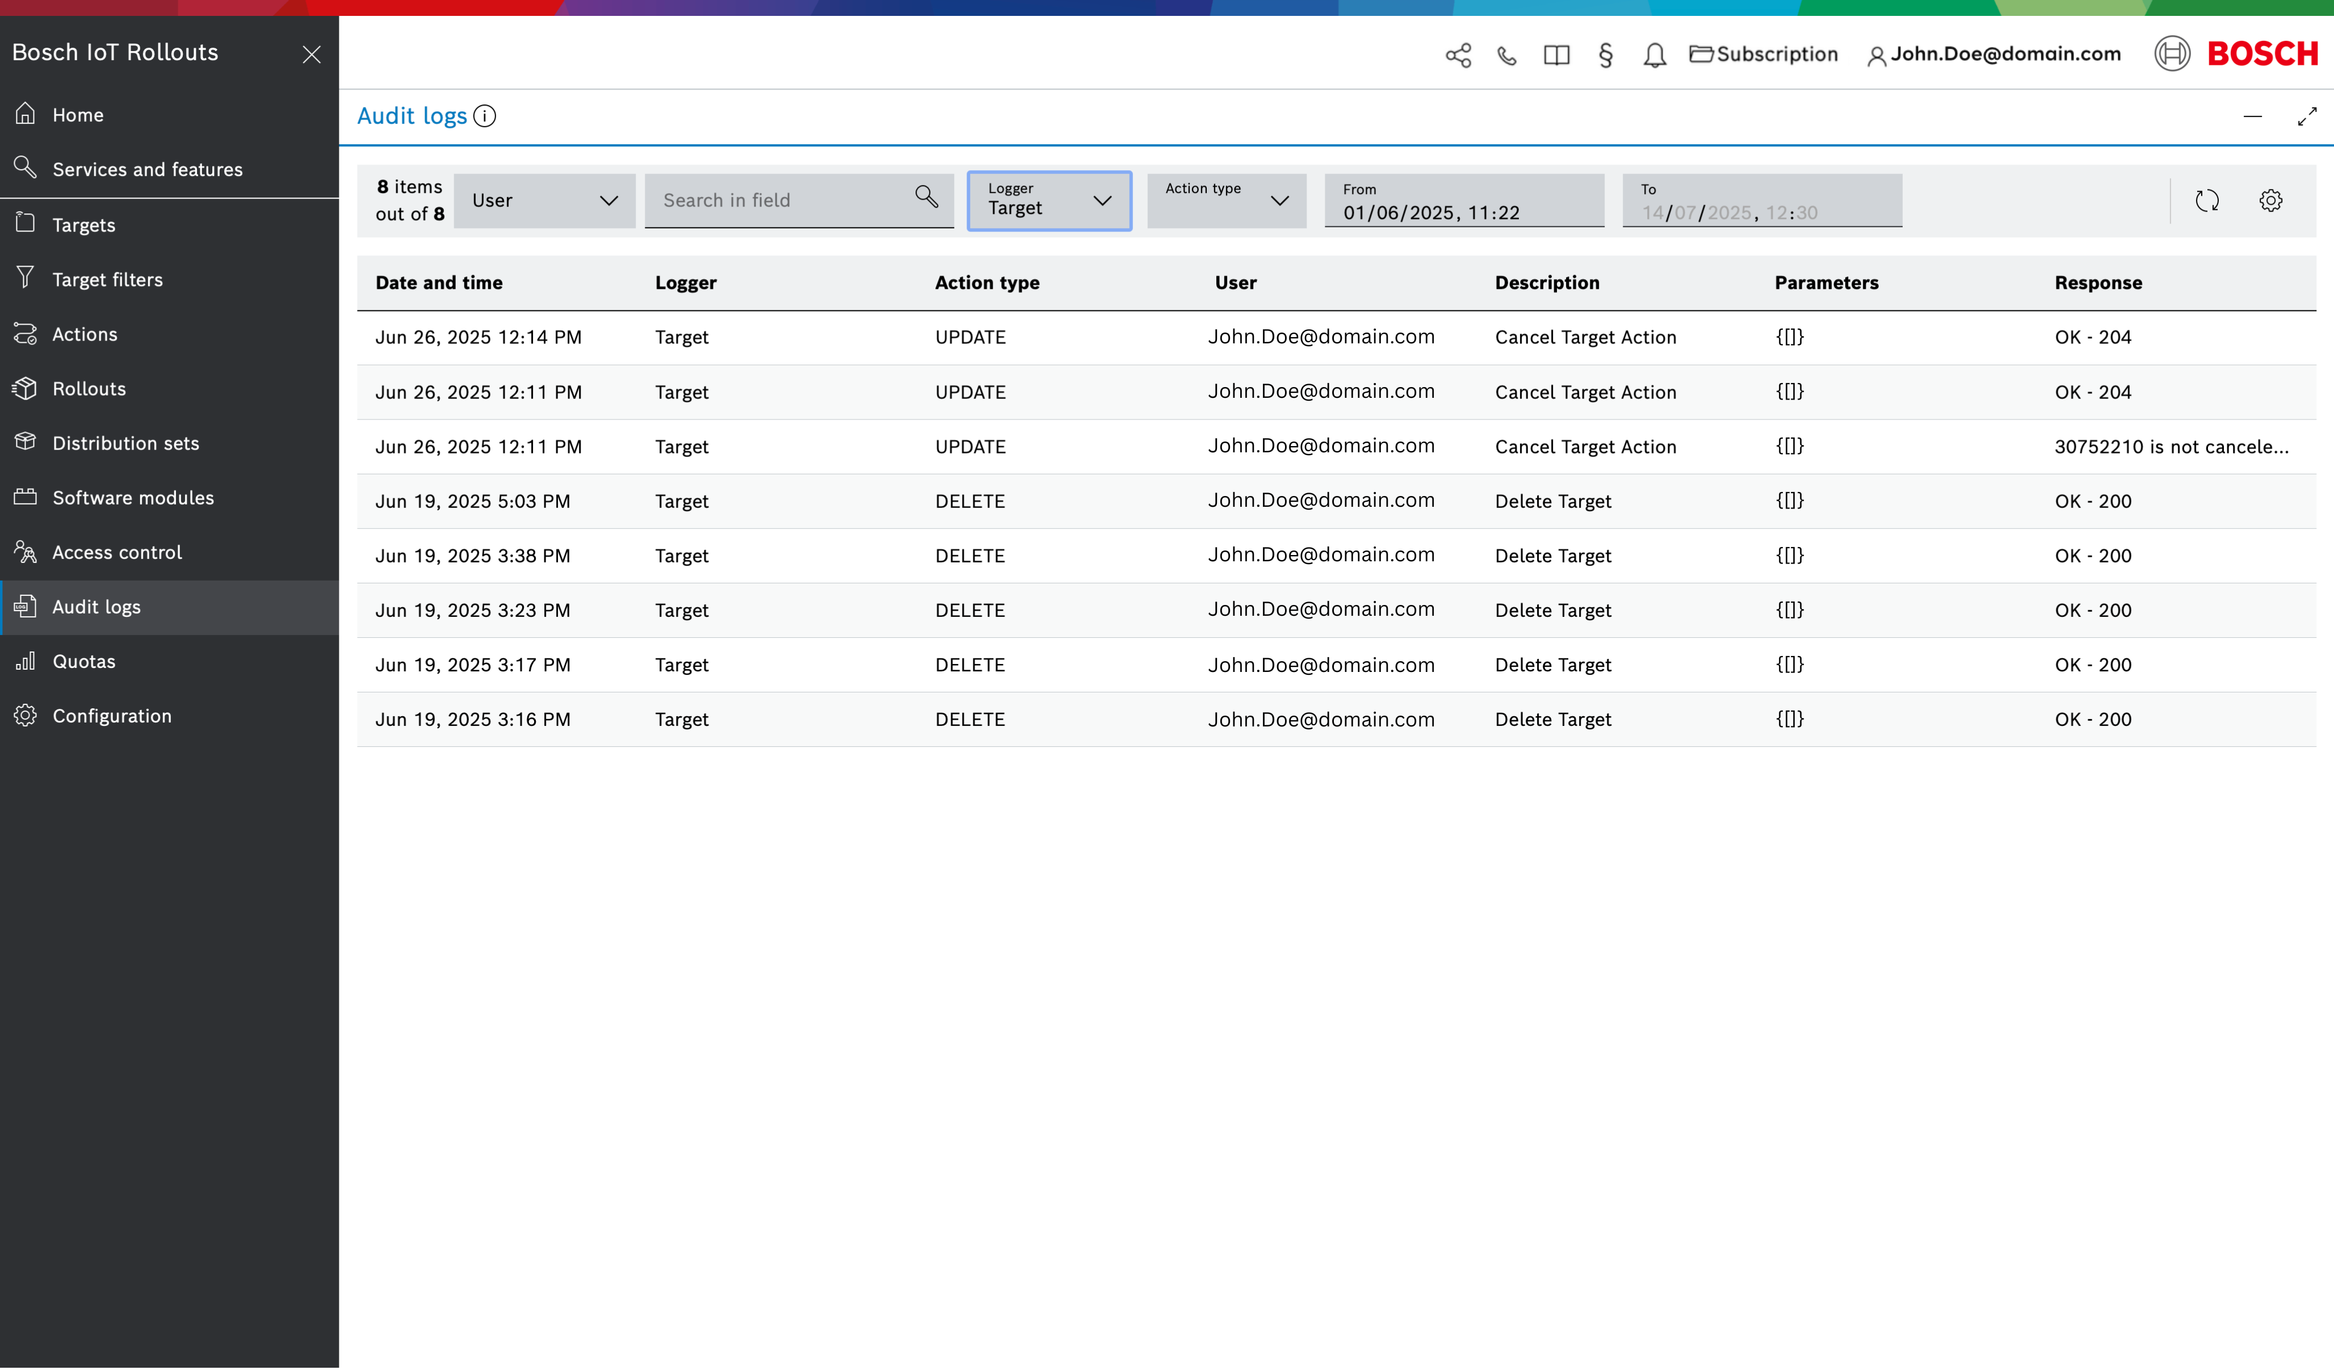Open table settings gear icon
This screenshot has width=2334, height=1370.
click(2270, 200)
